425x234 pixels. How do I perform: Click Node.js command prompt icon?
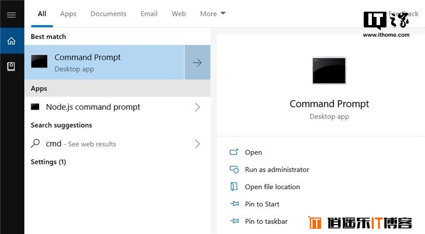[x=35, y=107]
